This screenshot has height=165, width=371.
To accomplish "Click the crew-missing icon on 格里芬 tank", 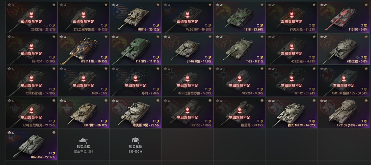I will 240,111.
